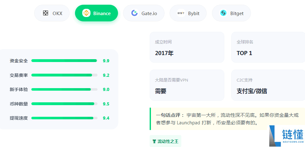Screen dimensions: 305x147
Task: Click the C2C支持 info card
Action: coord(268,85)
